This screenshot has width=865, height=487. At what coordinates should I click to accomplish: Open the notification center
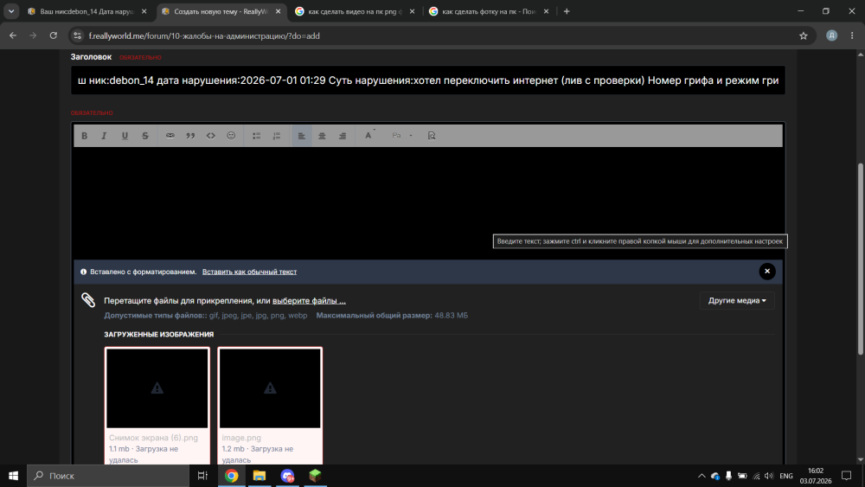click(x=846, y=476)
